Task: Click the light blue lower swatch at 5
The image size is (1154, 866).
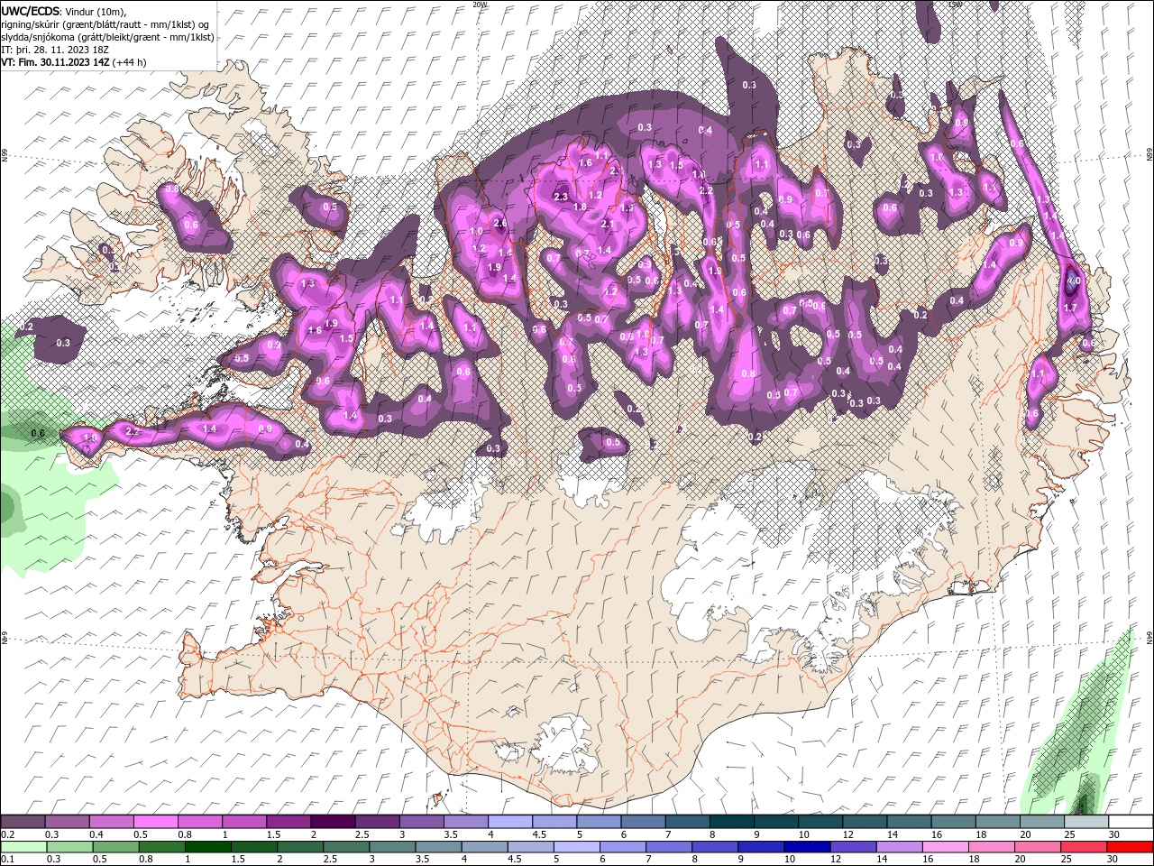Action: (575, 847)
